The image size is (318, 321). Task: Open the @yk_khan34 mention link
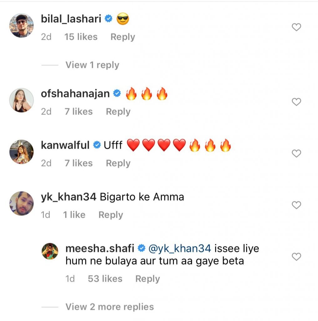[180, 249]
